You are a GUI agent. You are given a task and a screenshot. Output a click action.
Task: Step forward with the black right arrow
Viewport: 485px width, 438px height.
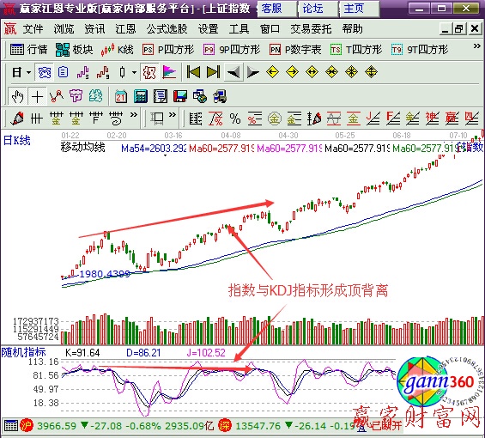pyautogui.click(x=253, y=72)
